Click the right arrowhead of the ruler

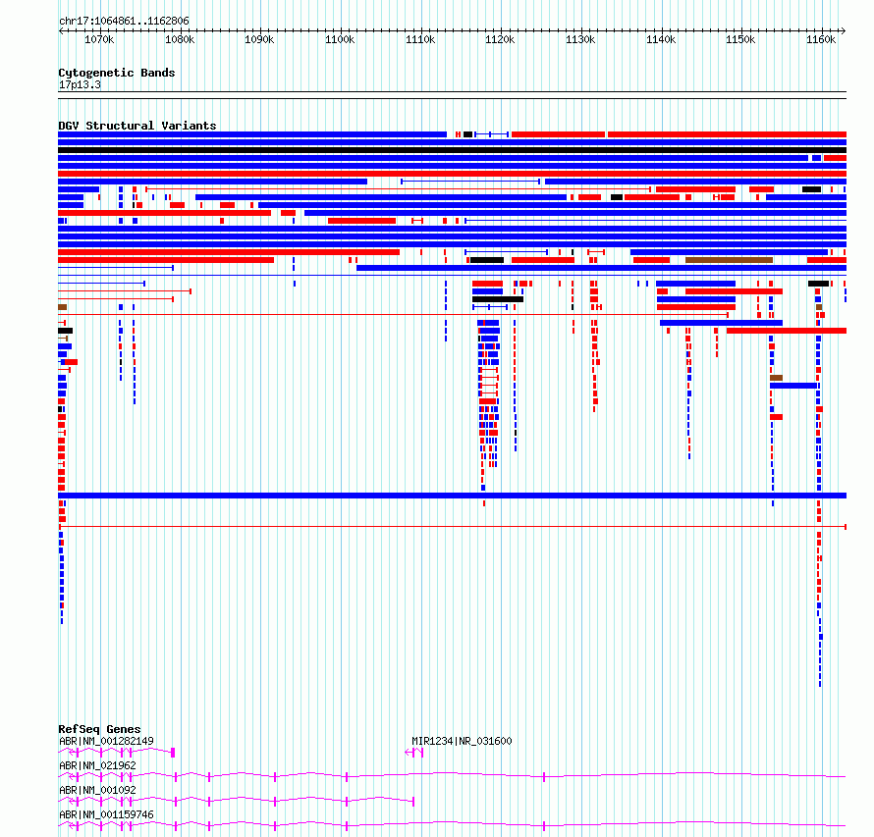pos(844,30)
